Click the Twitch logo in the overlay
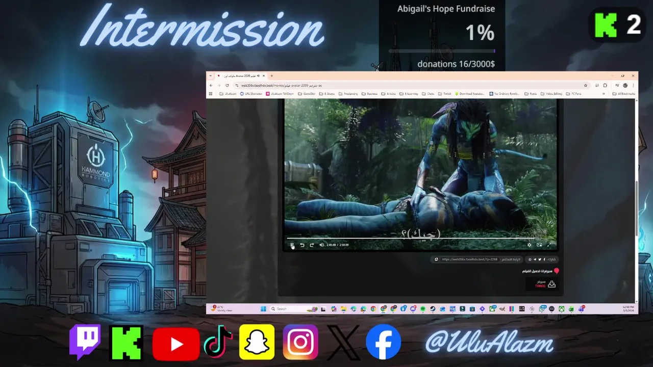Viewport: 653px width, 367px height. point(85,342)
